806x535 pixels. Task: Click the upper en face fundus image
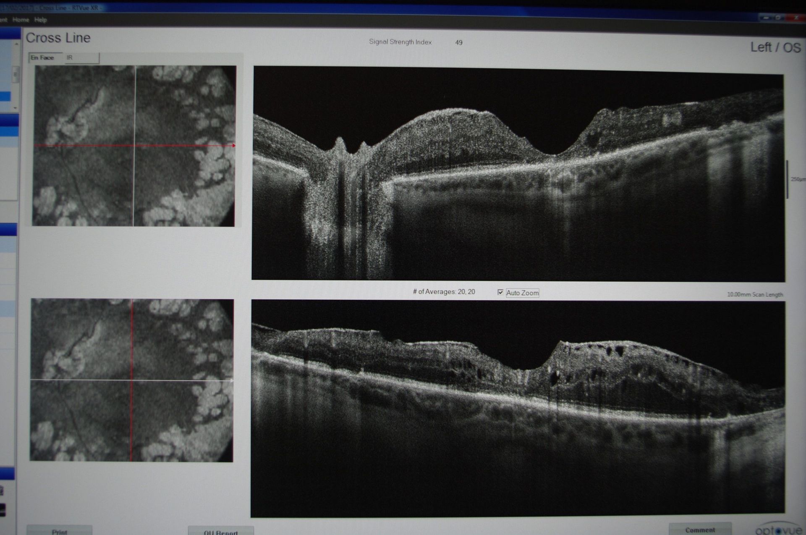[x=134, y=145]
